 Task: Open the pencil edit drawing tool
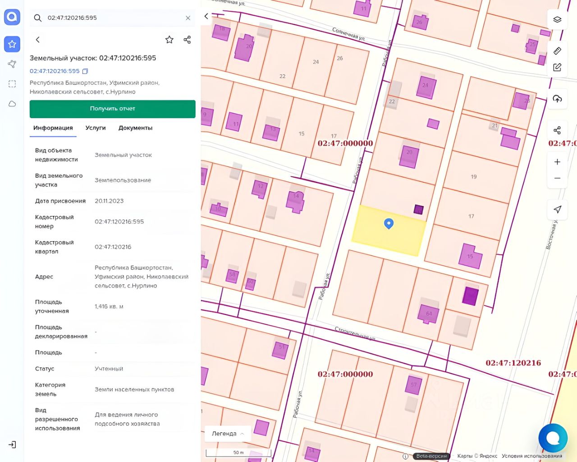coord(557,67)
